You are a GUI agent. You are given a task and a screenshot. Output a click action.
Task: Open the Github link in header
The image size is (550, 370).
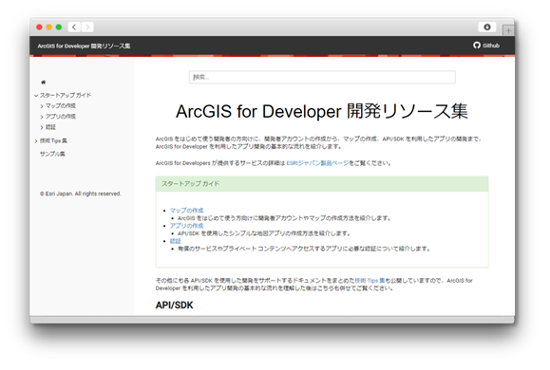[x=486, y=46]
